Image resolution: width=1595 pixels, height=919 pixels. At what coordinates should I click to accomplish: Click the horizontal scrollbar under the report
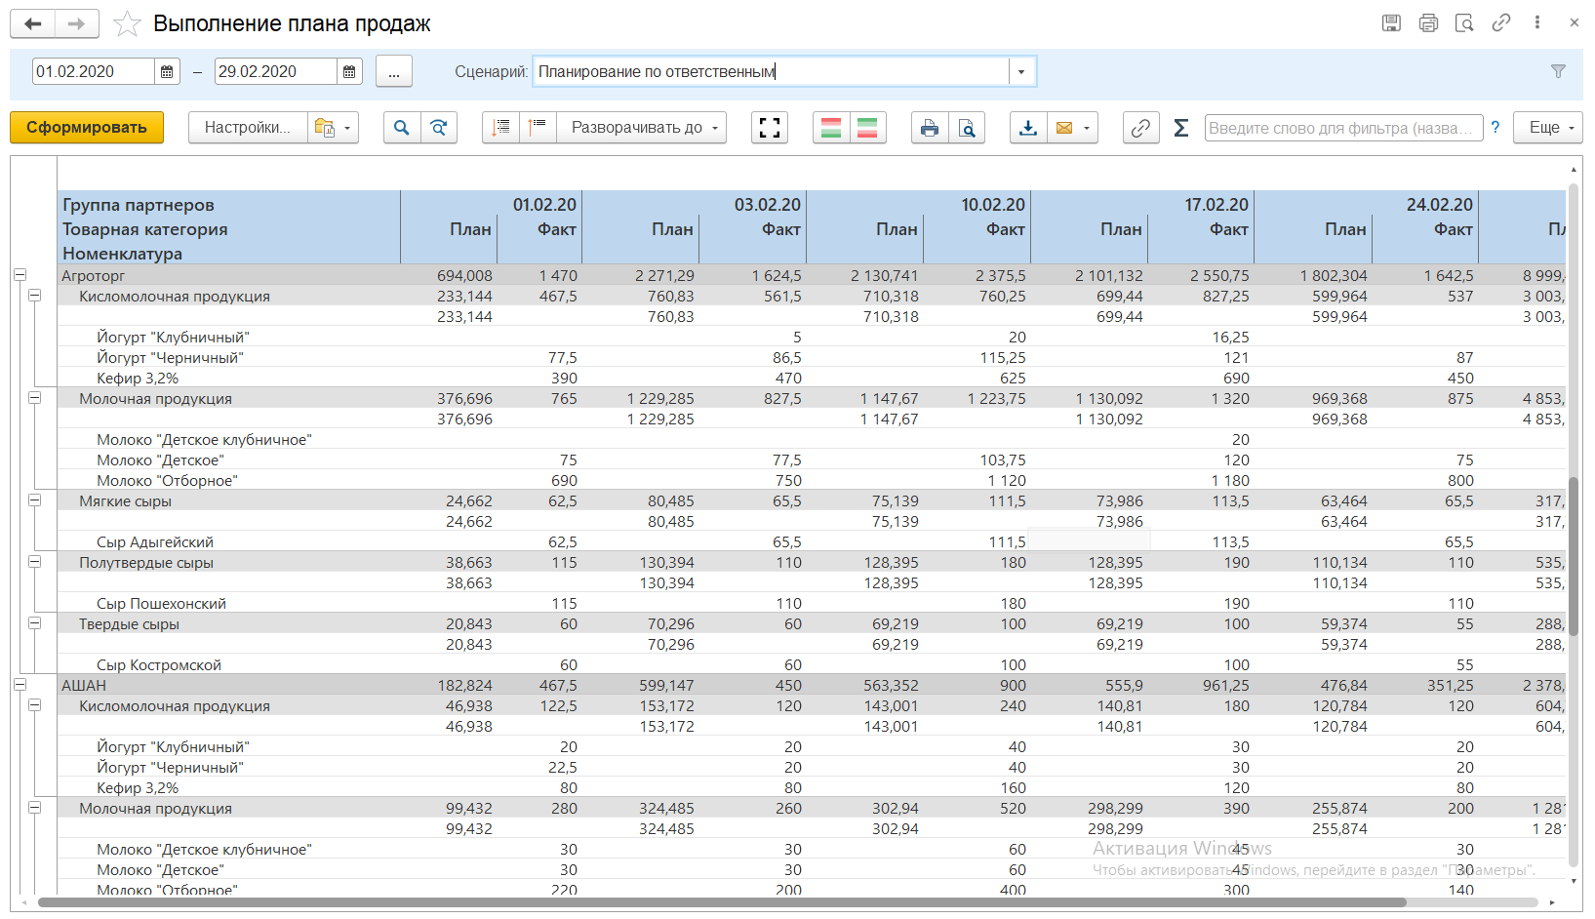(722, 902)
